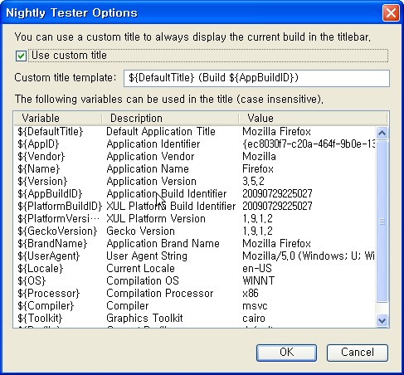This screenshot has width=404, height=375.
Task: Select the ${GeckoVersion} variable row
Action: pyautogui.click(x=195, y=231)
